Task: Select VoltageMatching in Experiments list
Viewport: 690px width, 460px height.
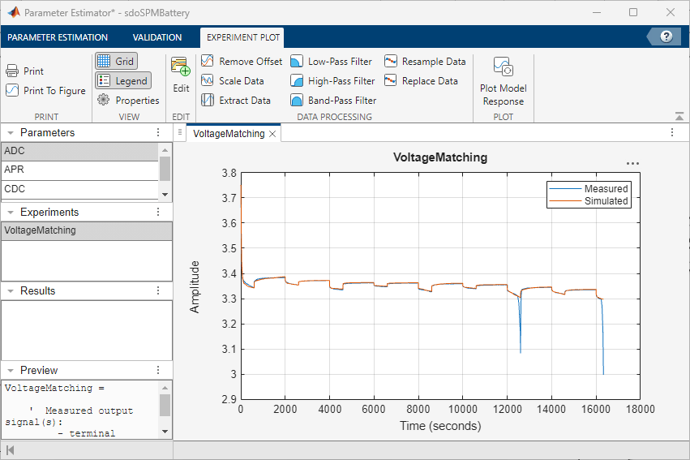Action: 87,230
